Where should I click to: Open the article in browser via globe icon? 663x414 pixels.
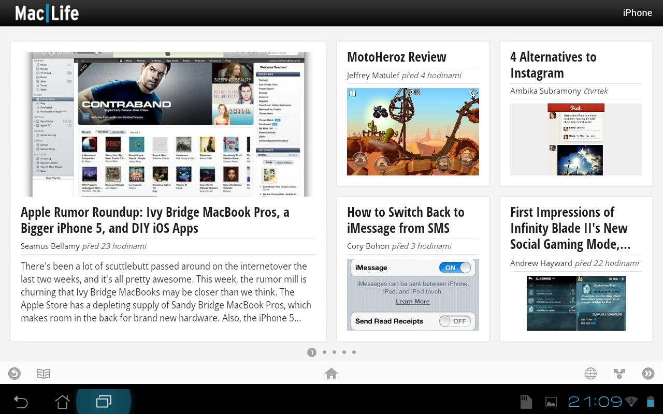pos(590,373)
